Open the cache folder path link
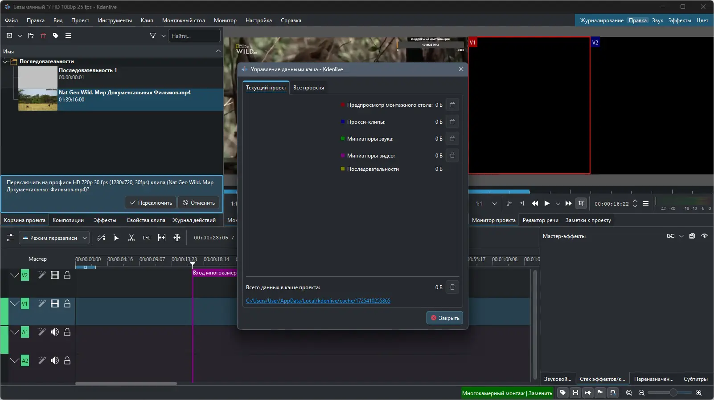 (x=318, y=301)
